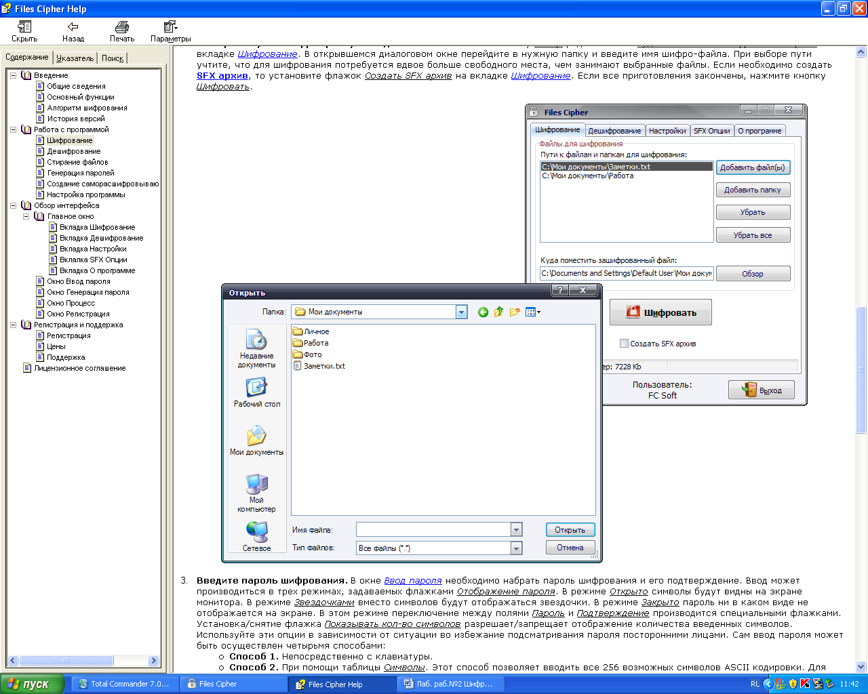Open the SFX Опции tab in Files Cipher
Image resolution: width=868 pixels, height=694 pixels.
712,131
